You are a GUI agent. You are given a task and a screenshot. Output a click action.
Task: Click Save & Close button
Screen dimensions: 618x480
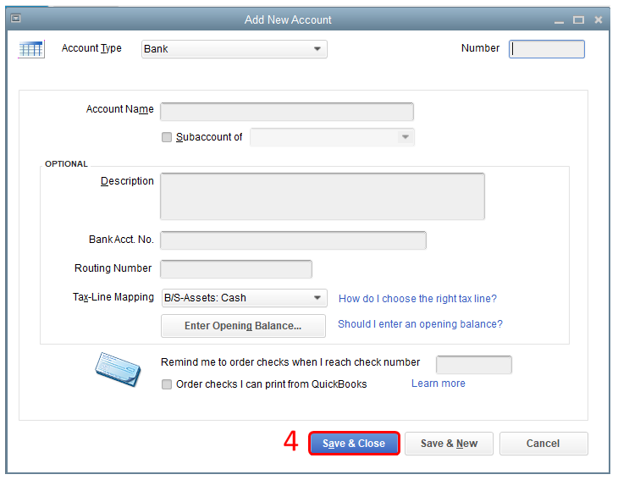point(354,444)
